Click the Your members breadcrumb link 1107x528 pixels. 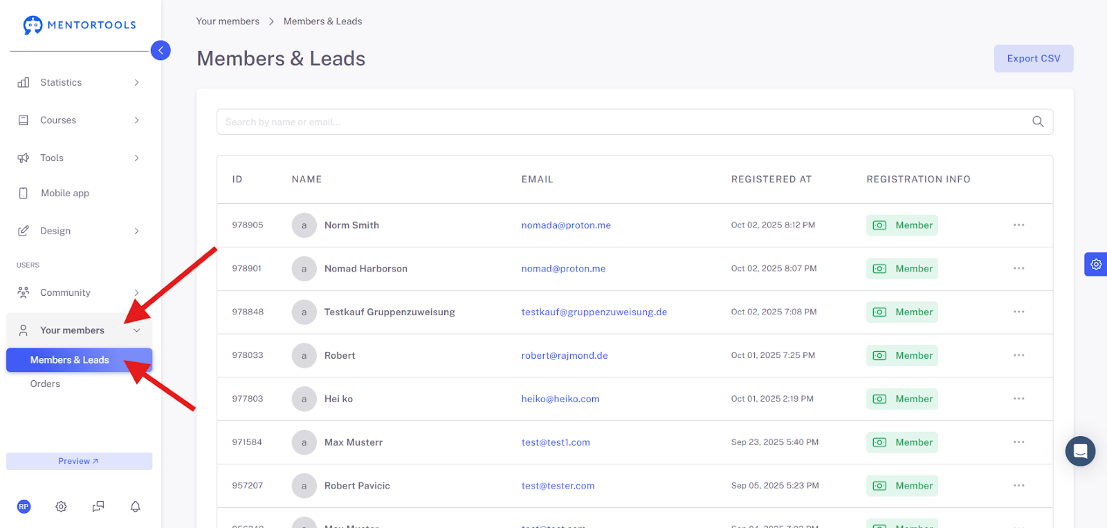coord(228,21)
